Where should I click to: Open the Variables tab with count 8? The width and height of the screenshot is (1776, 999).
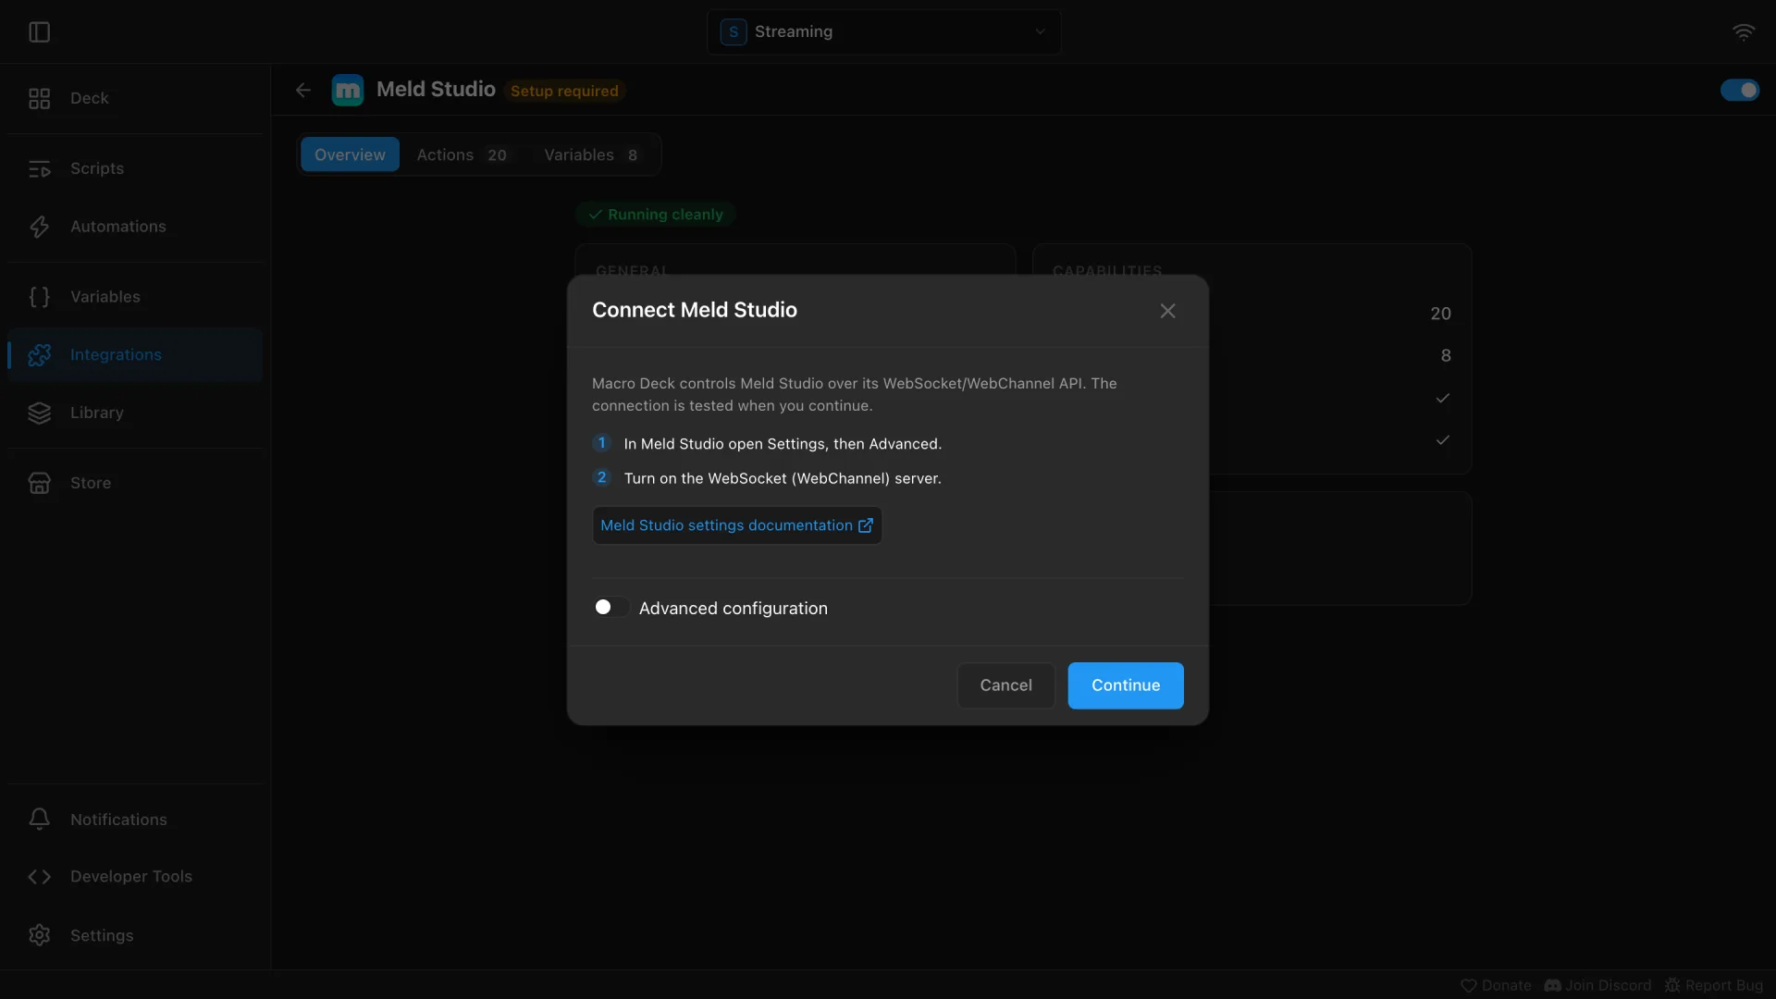pos(591,155)
